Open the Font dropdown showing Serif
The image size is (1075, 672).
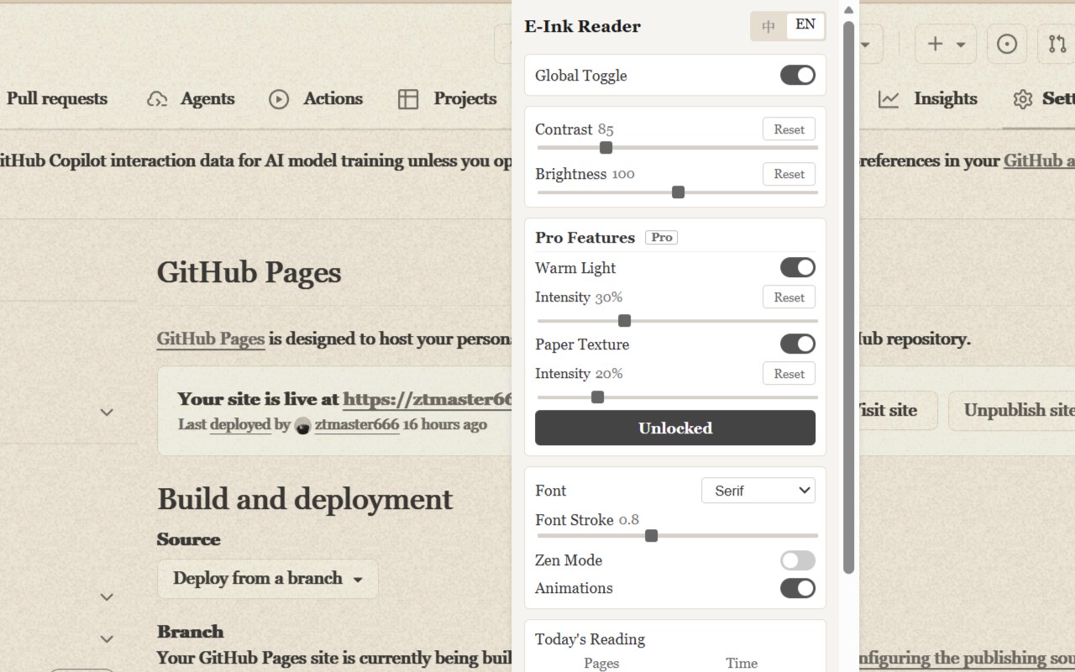tap(758, 491)
